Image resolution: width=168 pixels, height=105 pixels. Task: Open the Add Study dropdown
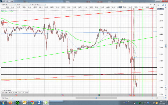click(6, 98)
